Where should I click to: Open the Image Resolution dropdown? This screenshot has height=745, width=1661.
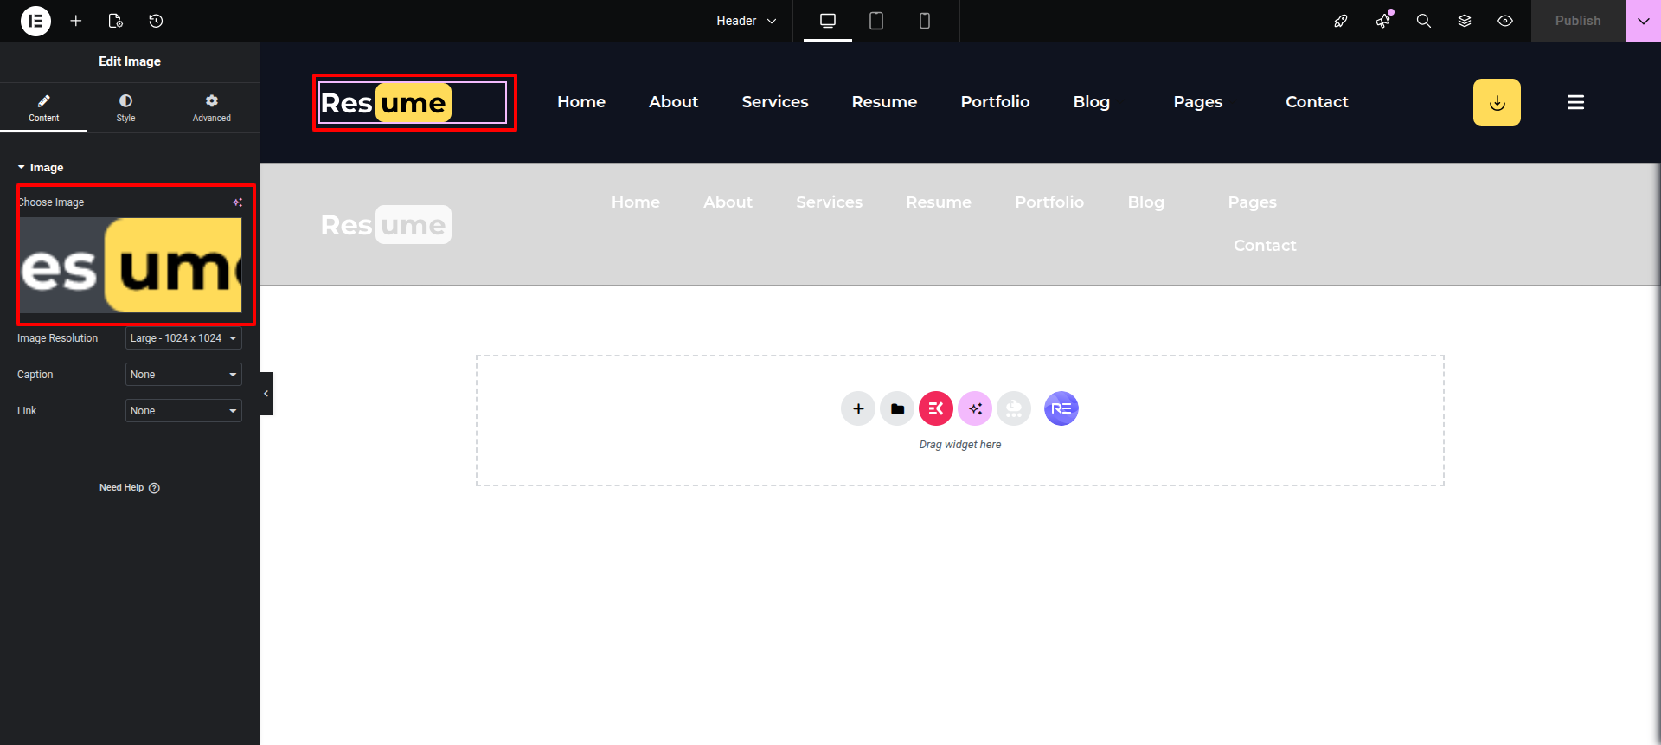tap(183, 338)
